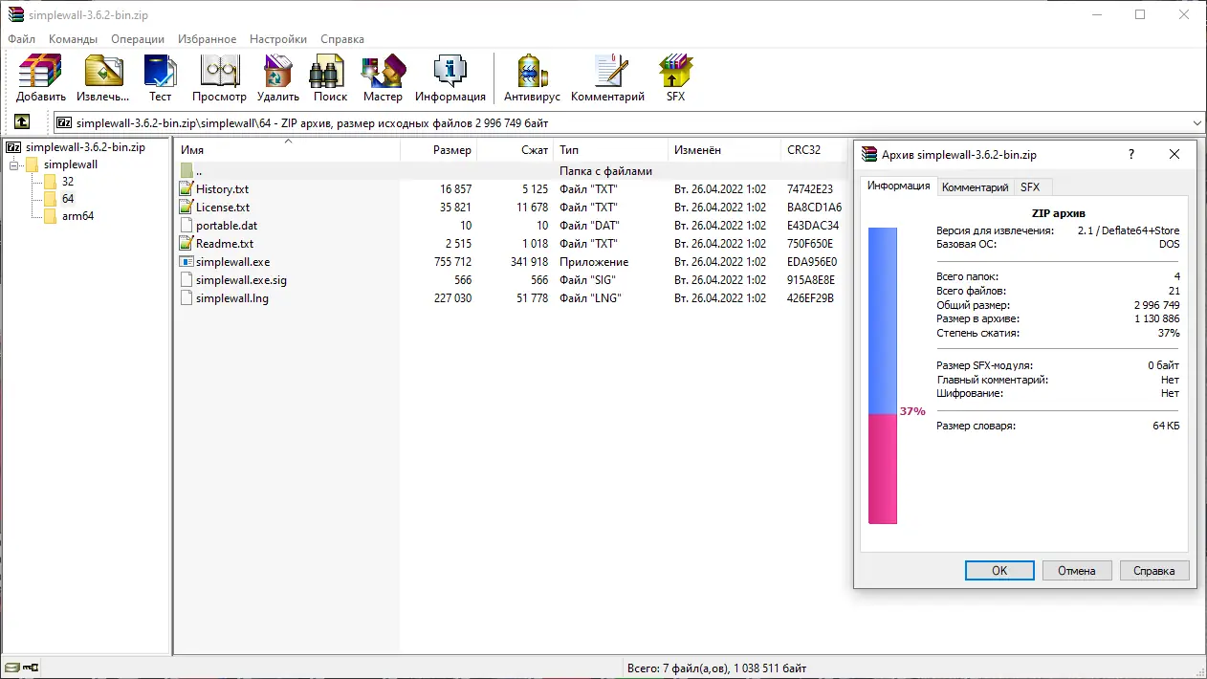Sort by the Сжат column header
Image resolution: width=1207 pixels, height=679 pixels.
[515, 150]
